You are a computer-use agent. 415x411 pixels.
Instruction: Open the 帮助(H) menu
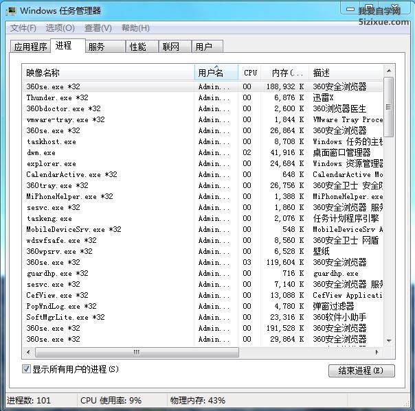135,27
